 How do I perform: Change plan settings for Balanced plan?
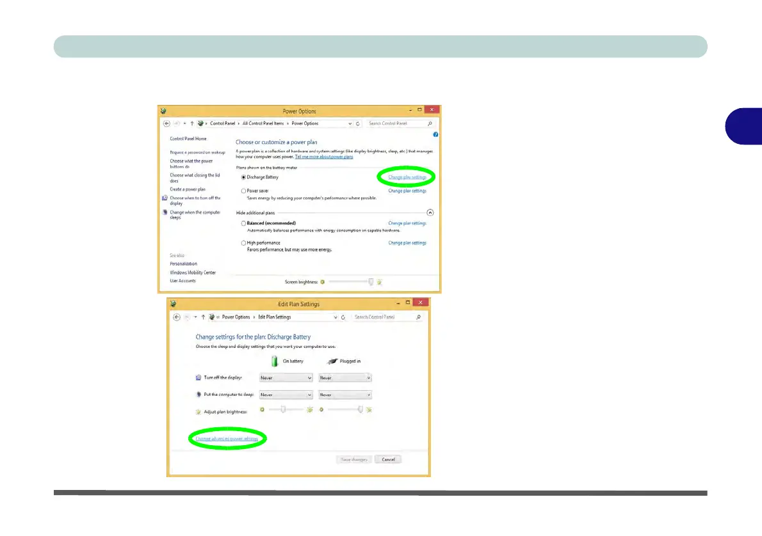tap(407, 223)
